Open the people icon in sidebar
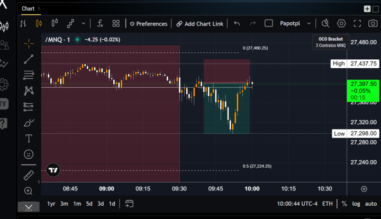This screenshot has width=381, height=219. point(4,45)
